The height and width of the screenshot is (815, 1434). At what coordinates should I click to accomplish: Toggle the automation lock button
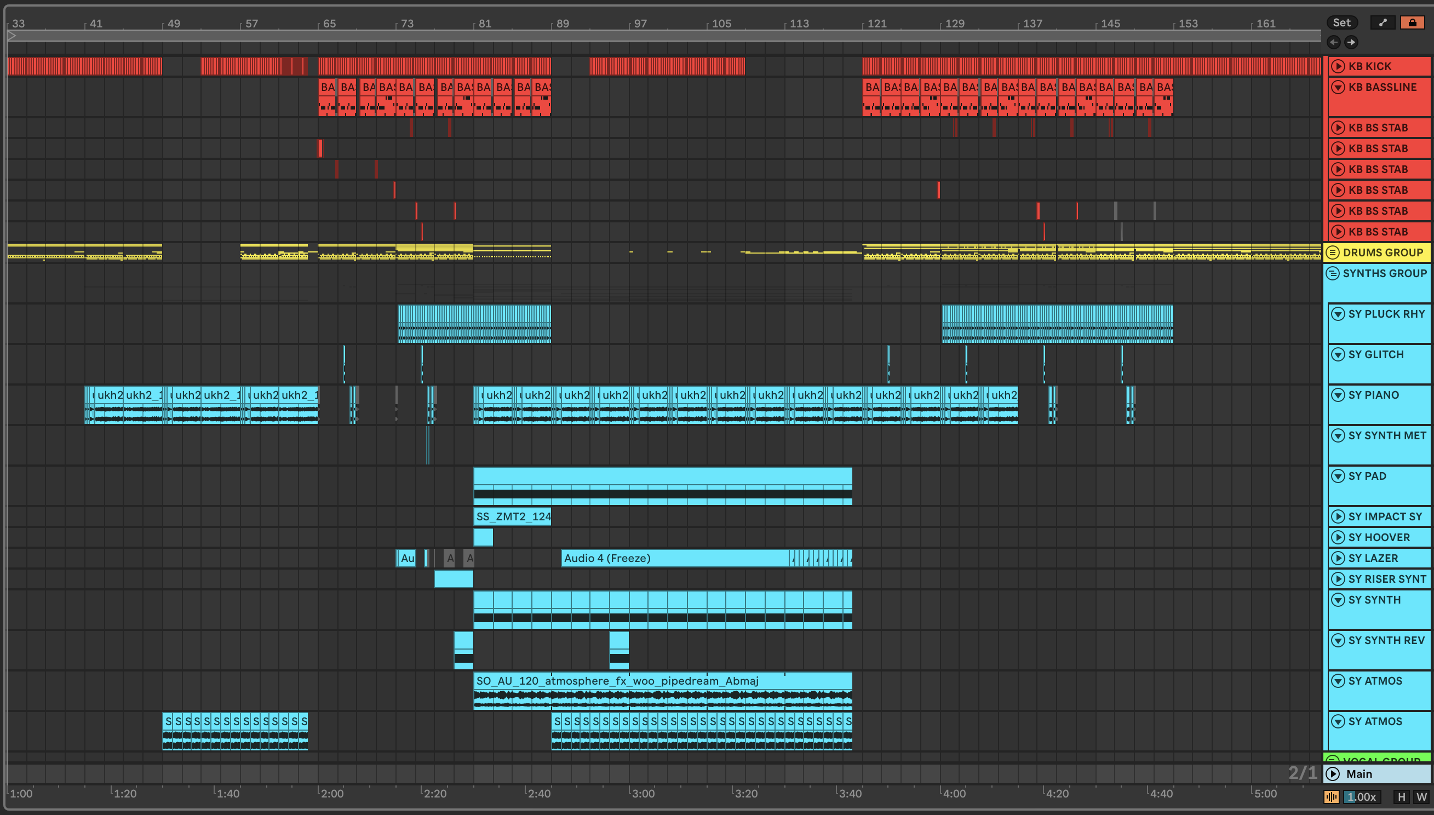1412,22
